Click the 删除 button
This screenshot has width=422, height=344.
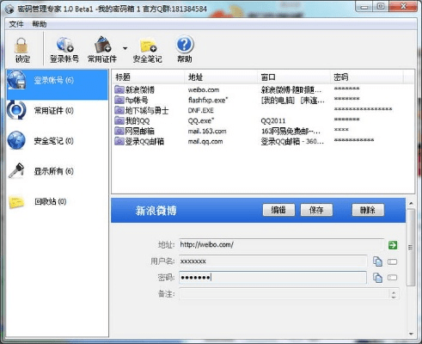click(368, 210)
